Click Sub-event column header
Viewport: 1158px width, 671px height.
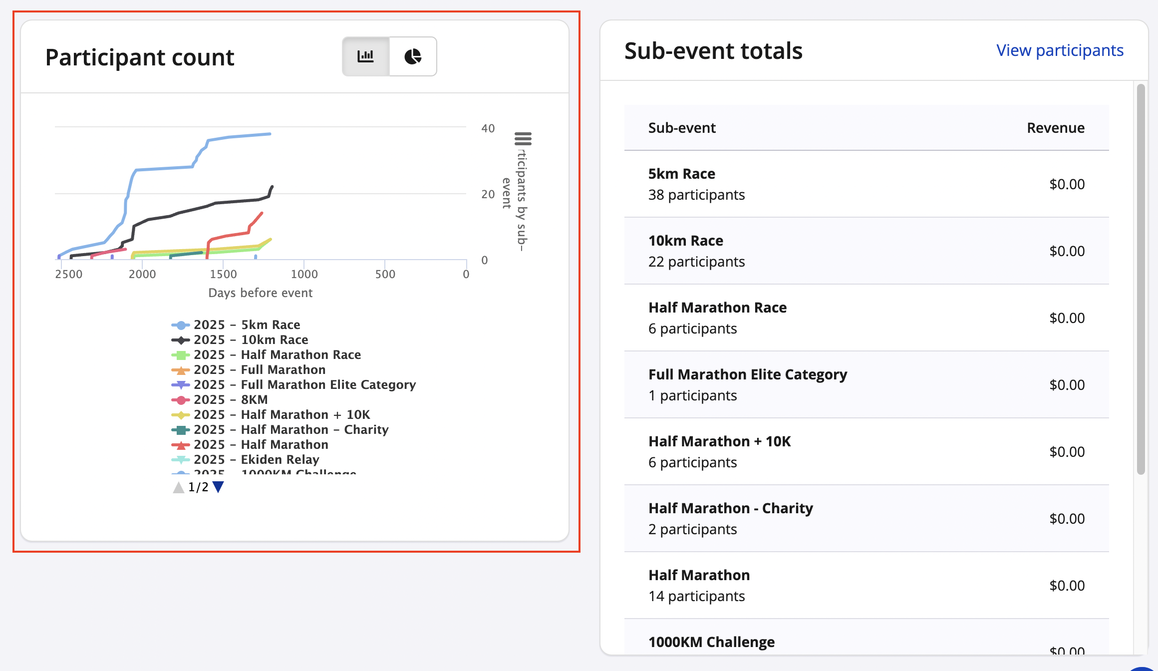681,128
